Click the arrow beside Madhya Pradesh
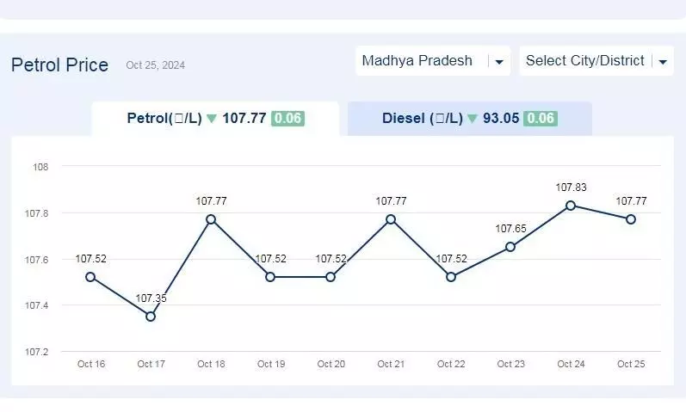 (498, 62)
